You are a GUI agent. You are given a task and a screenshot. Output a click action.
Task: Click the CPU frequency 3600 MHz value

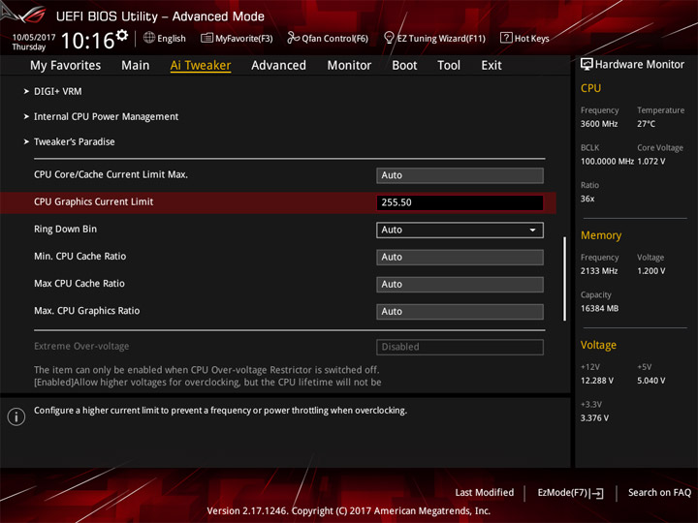pyautogui.click(x=599, y=124)
